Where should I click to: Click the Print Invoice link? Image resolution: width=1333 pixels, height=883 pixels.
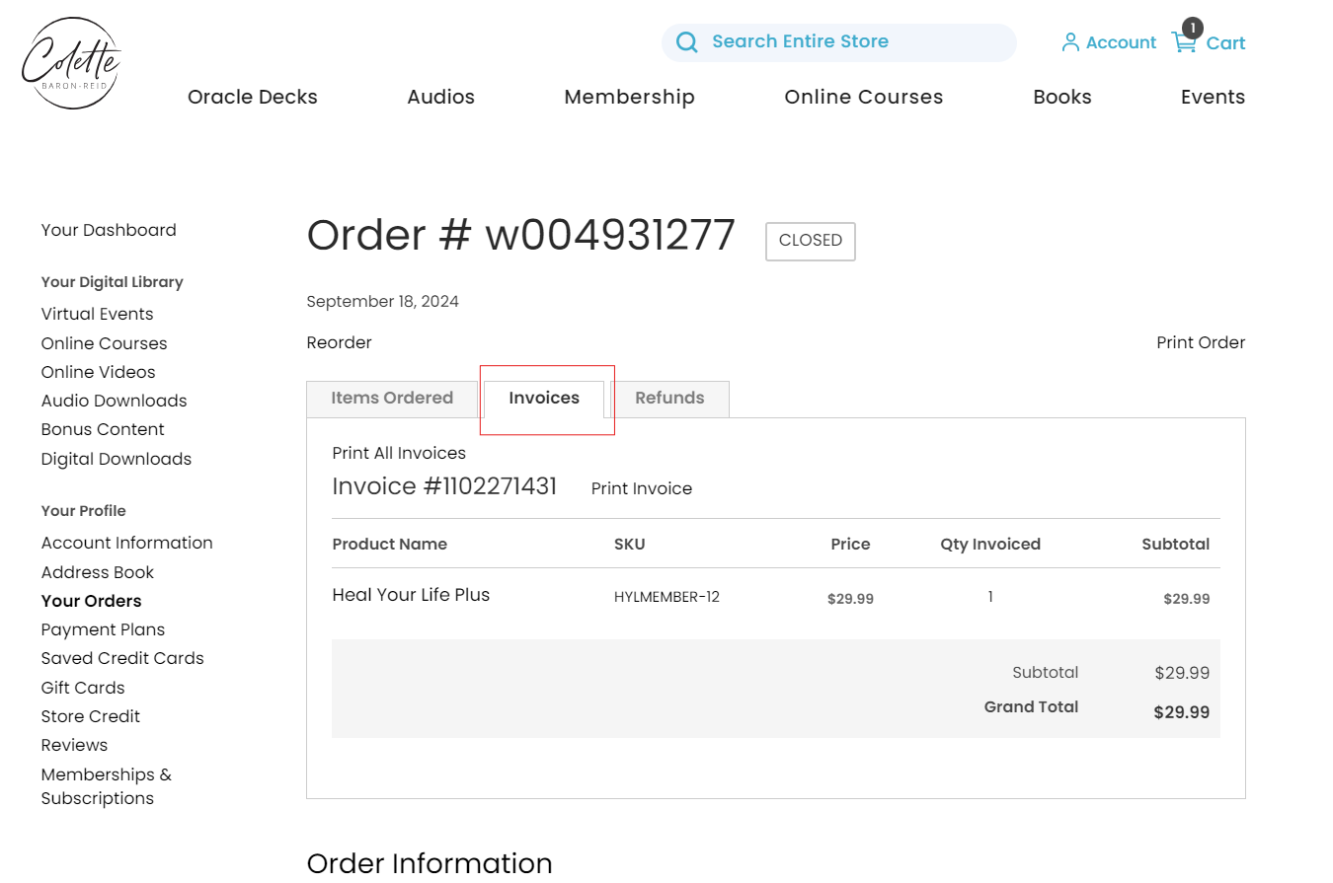pos(642,489)
